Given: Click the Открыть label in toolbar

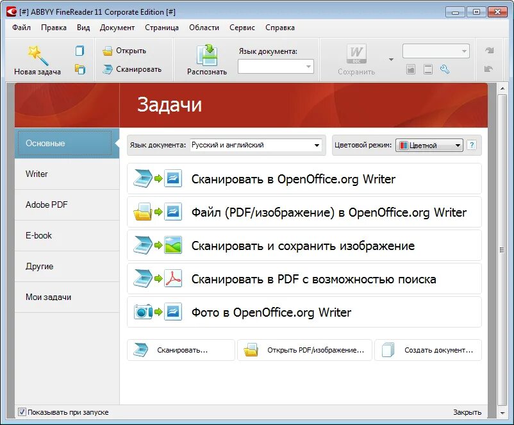Looking at the screenshot, I should point(131,51).
